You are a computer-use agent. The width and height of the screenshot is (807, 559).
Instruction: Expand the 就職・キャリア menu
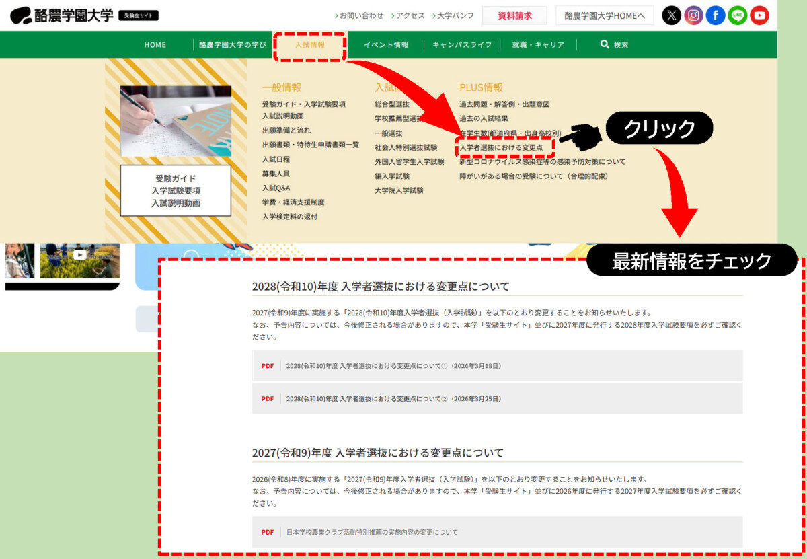538,45
